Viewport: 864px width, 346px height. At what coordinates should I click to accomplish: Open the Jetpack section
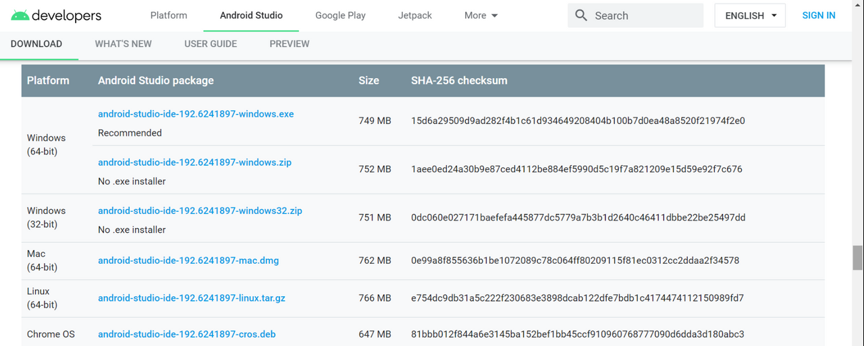pos(415,16)
